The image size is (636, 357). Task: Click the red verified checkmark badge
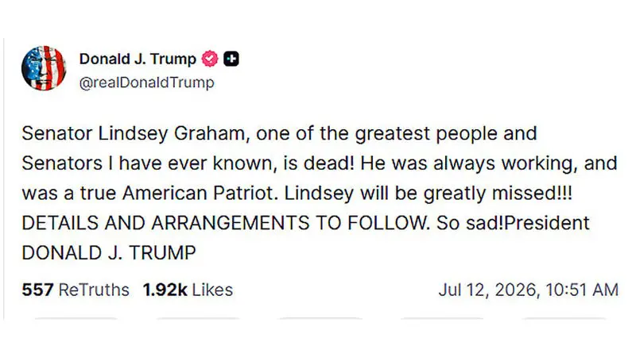(210, 59)
